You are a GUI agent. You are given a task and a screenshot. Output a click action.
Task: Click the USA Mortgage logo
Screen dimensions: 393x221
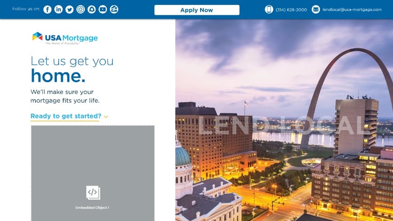pos(65,38)
